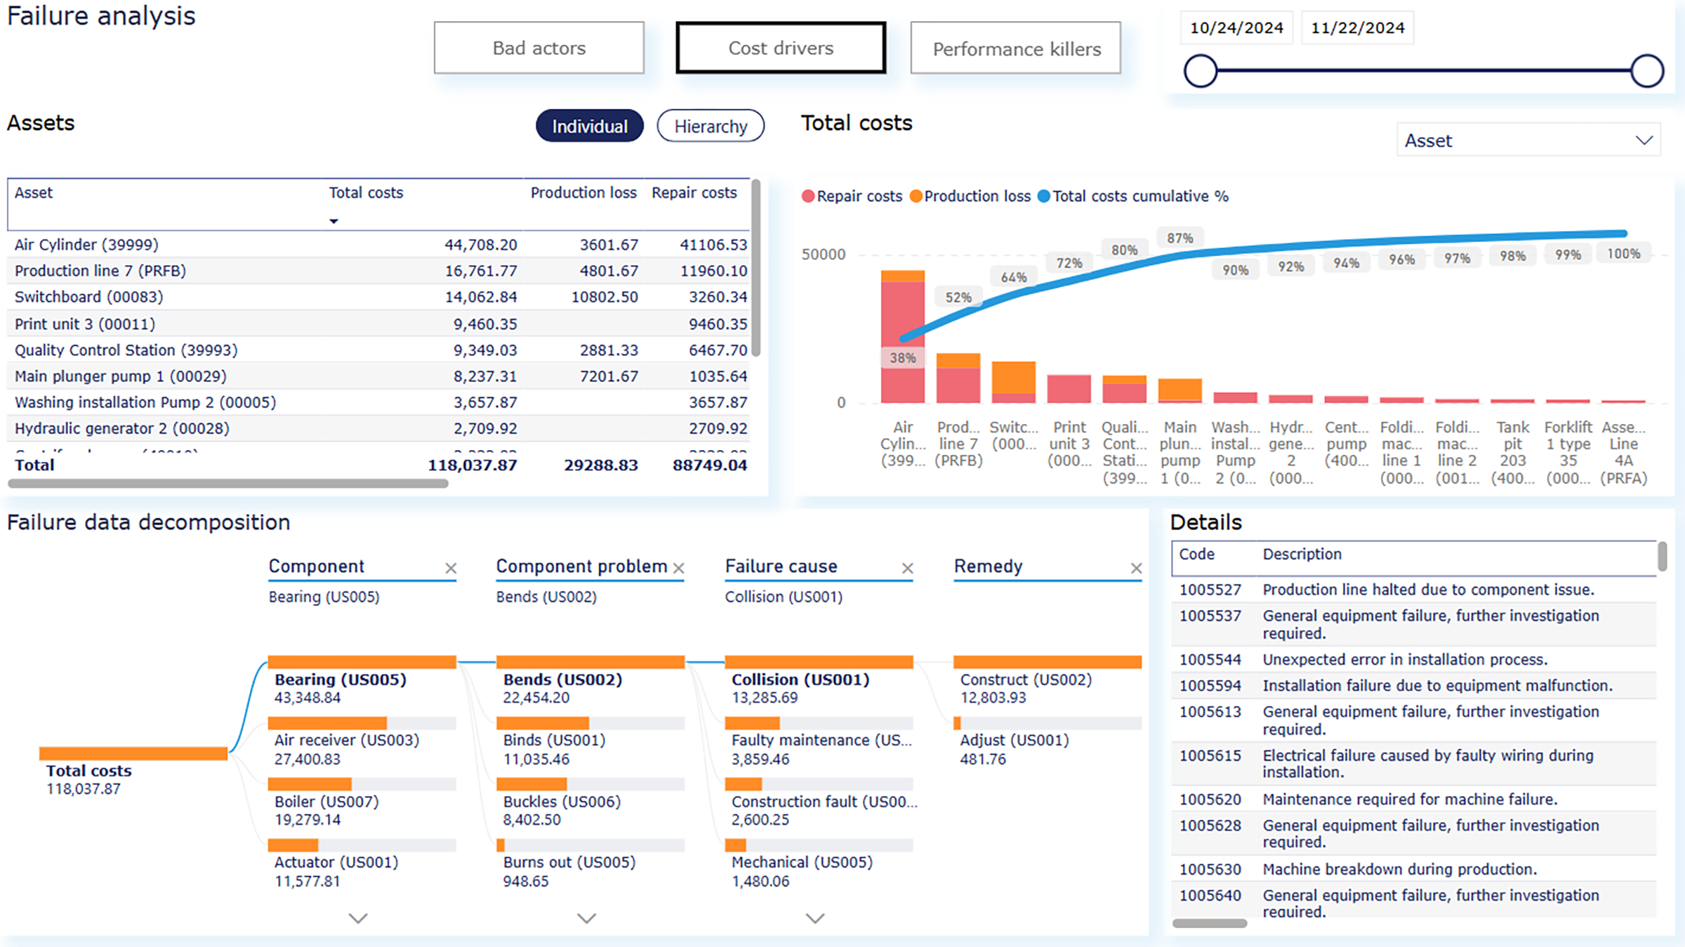Expand additional failure causes with the chevron

(x=814, y=918)
